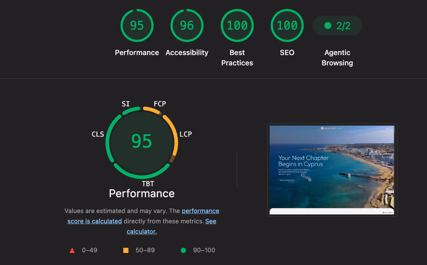The height and width of the screenshot is (265, 427).
Task: Click the orange square 50–89 legend icon
Action: [x=126, y=251]
